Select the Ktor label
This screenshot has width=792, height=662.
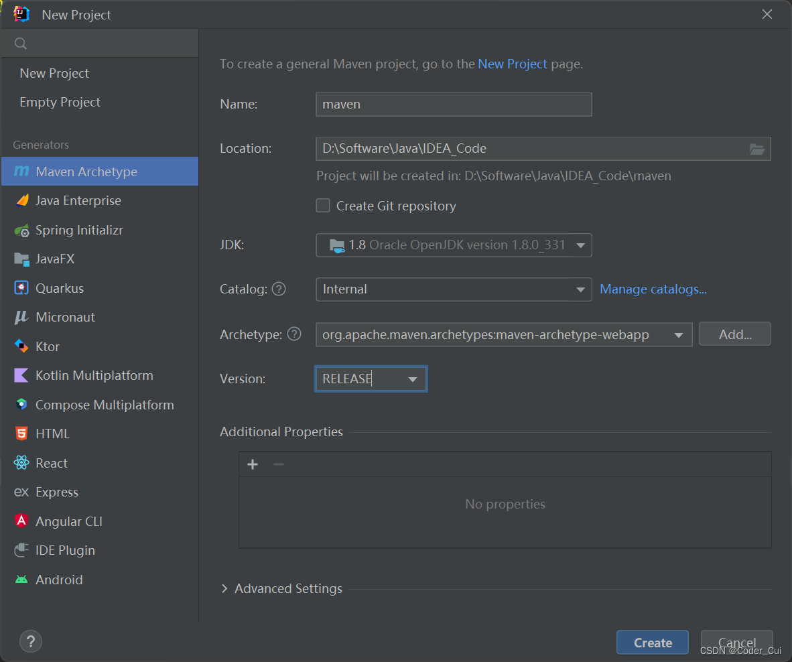pyautogui.click(x=48, y=346)
